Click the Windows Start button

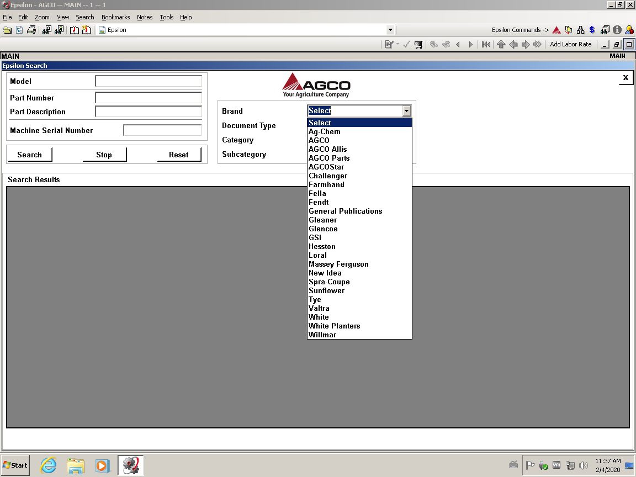pyautogui.click(x=15, y=465)
